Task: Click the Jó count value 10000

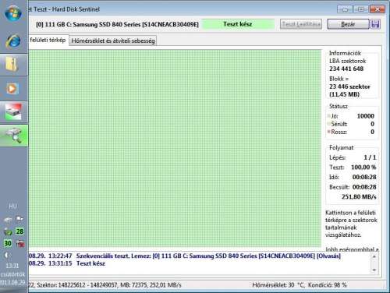Action: [365, 116]
